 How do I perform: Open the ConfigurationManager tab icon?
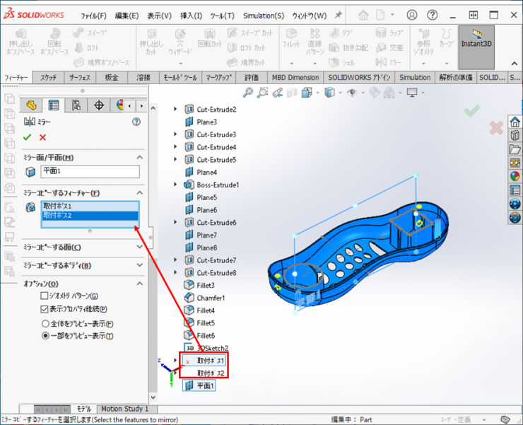coord(76,105)
